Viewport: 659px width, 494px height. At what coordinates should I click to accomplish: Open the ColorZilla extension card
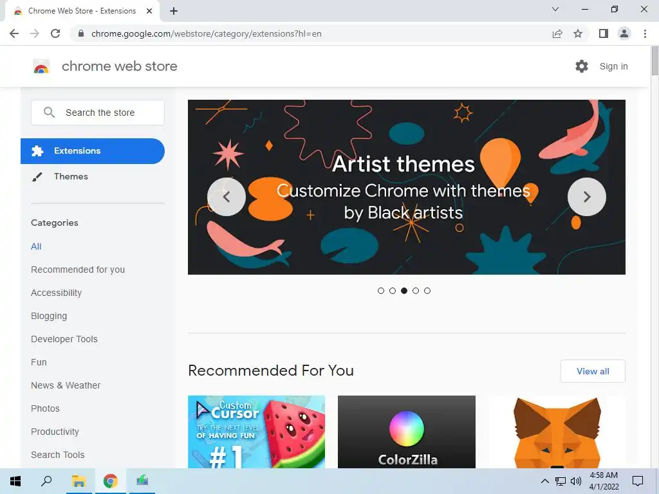click(407, 432)
